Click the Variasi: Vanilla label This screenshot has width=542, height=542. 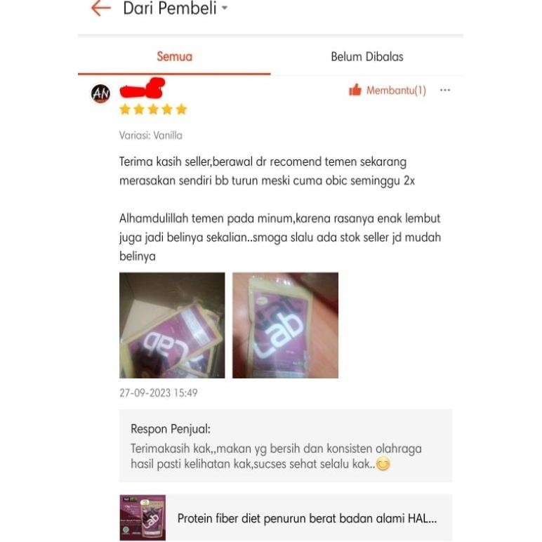151,135
